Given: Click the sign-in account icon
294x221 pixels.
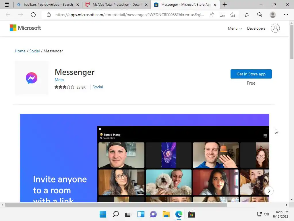Looking at the screenshot, I should [275, 28].
